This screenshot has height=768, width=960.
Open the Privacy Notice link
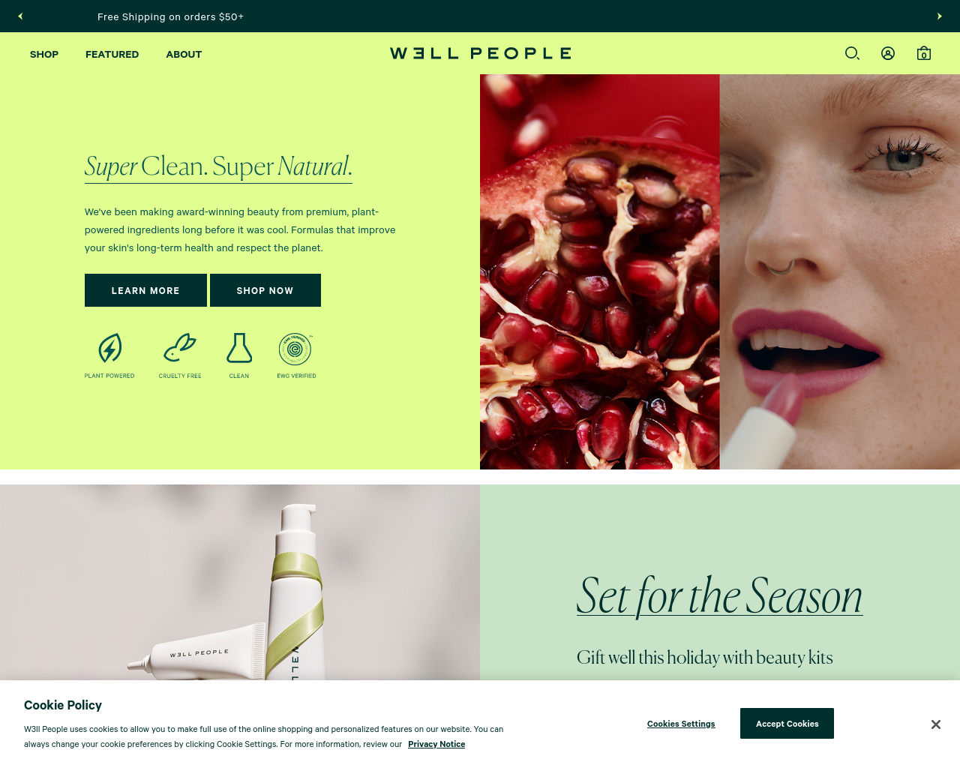tap(436, 744)
